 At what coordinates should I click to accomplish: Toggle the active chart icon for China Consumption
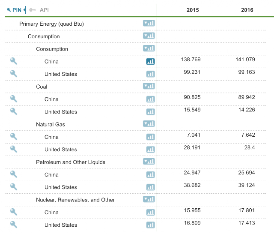coord(150,61)
